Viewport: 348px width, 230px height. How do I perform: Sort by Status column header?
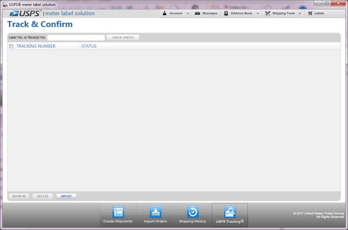[89, 46]
